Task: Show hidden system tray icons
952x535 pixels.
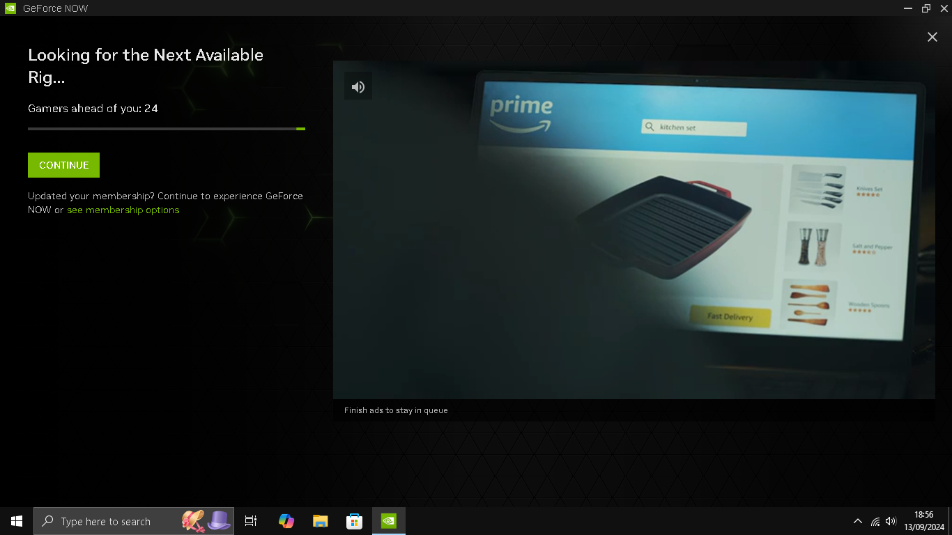Action: pos(858,521)
